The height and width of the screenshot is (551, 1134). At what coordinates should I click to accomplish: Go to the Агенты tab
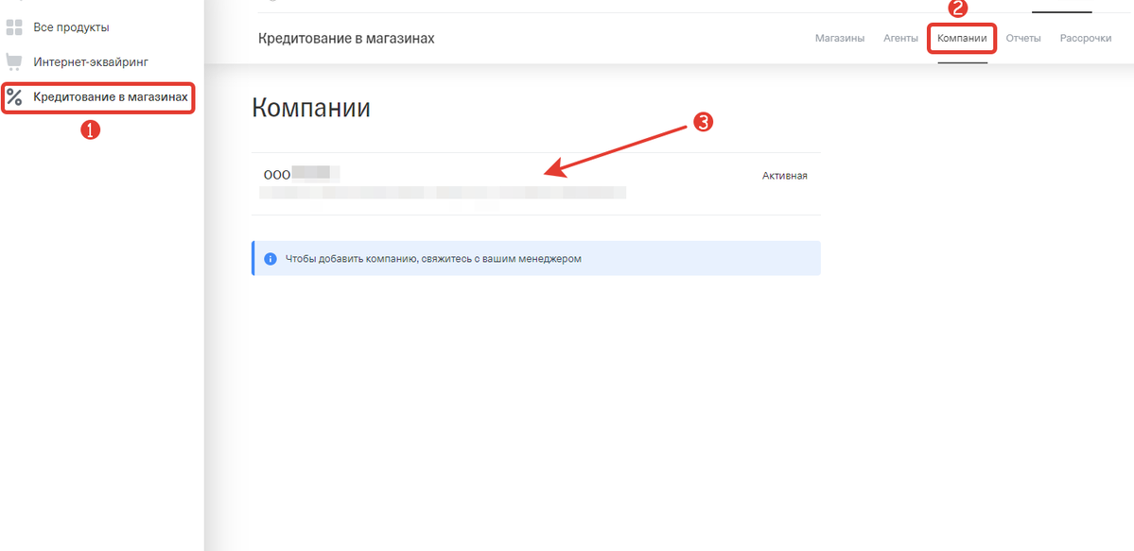900,39
